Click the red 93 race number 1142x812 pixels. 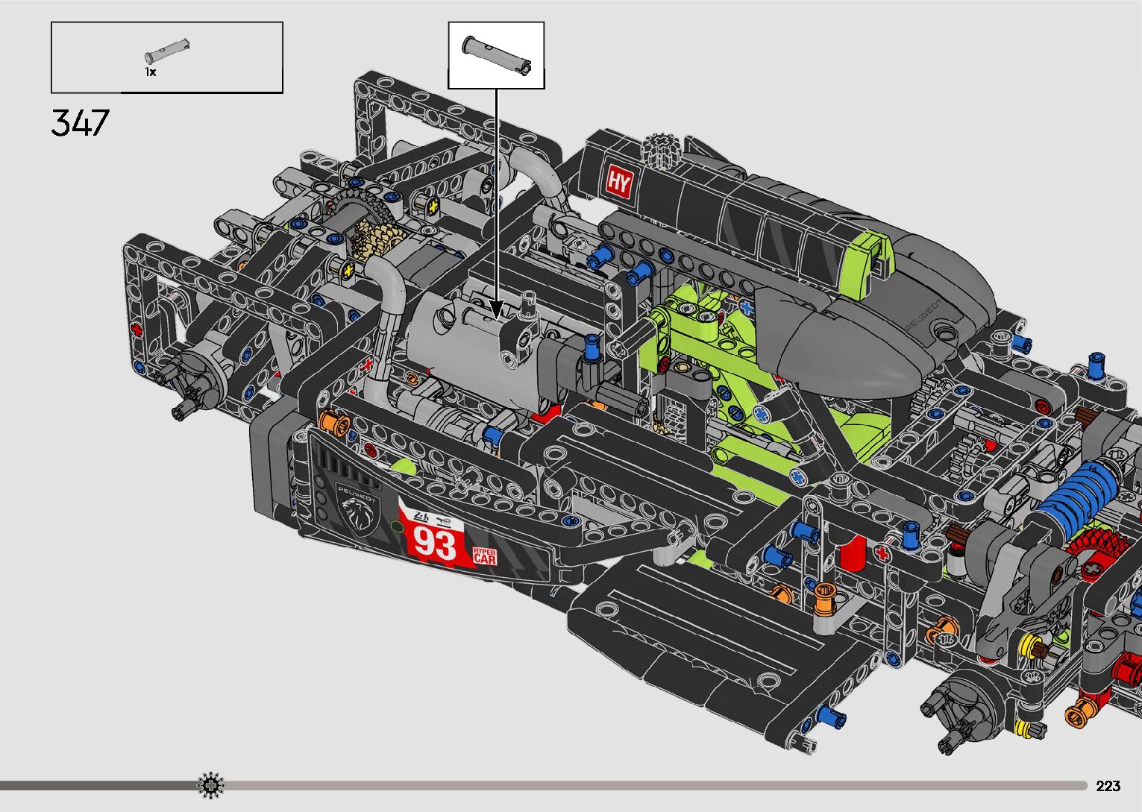[x=435, y=544]
